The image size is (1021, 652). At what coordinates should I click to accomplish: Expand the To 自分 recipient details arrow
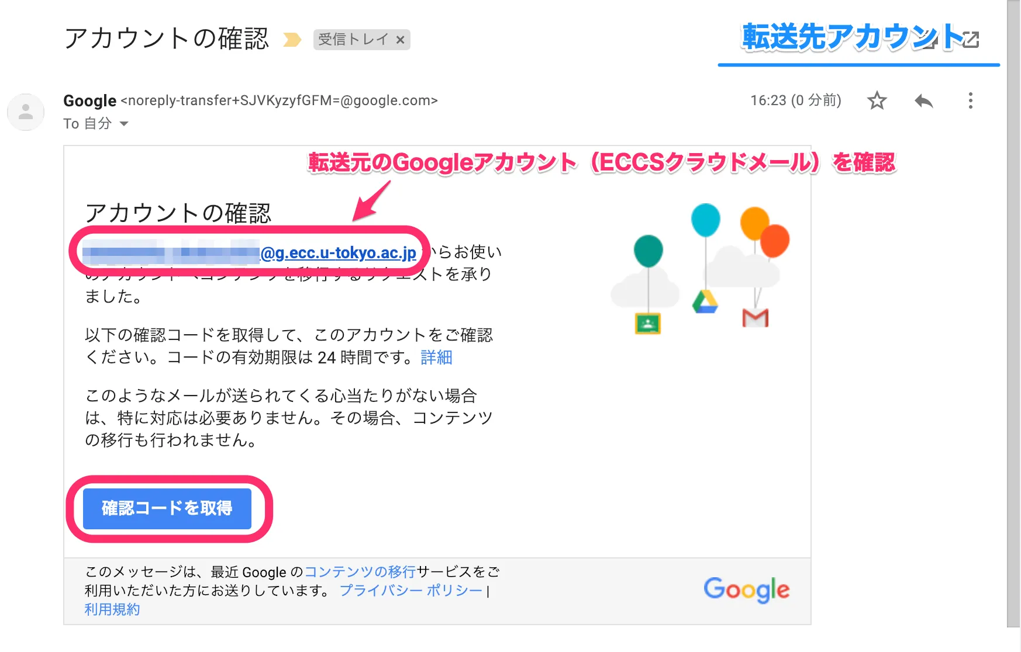pyautogui.click(x=124, y=124)
